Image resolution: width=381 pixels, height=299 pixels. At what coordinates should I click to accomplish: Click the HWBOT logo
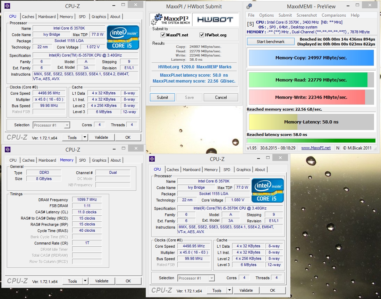tap(215, 19)
